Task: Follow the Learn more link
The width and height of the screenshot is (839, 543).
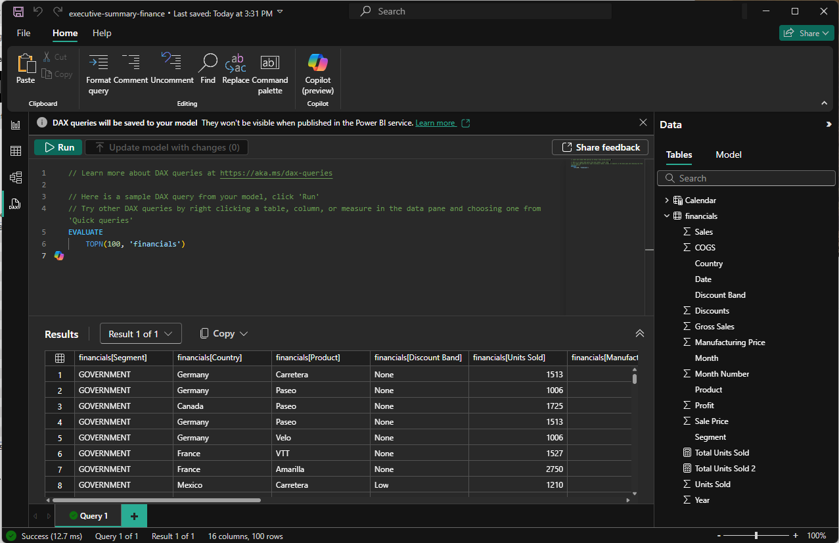Action: [435, 123]
